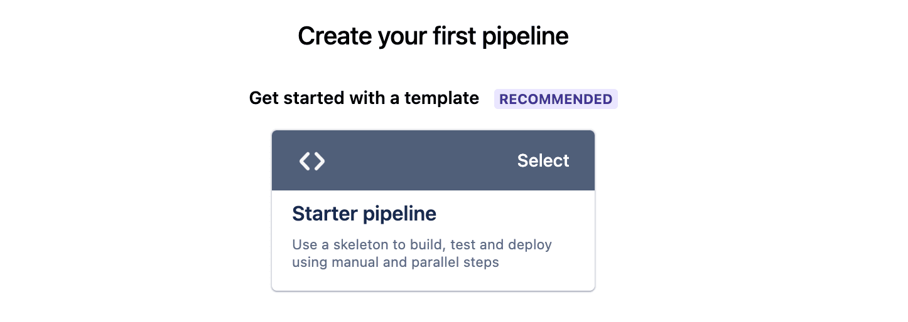
Task: Click the 'Get started with a template' heading
Action: (x=364, y=98)
